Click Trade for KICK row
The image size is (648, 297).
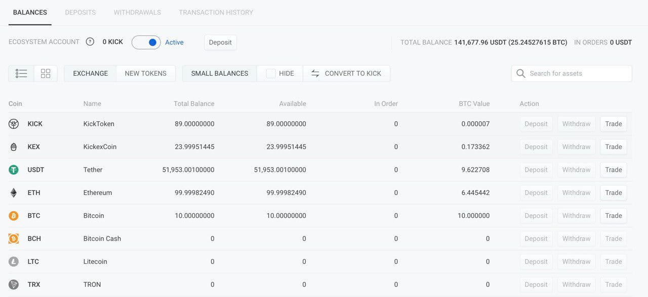point(614,124)
